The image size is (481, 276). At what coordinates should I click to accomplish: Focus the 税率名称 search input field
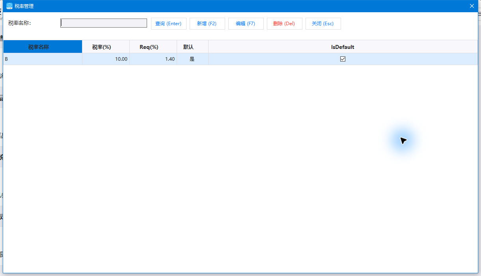coord(104,23)
